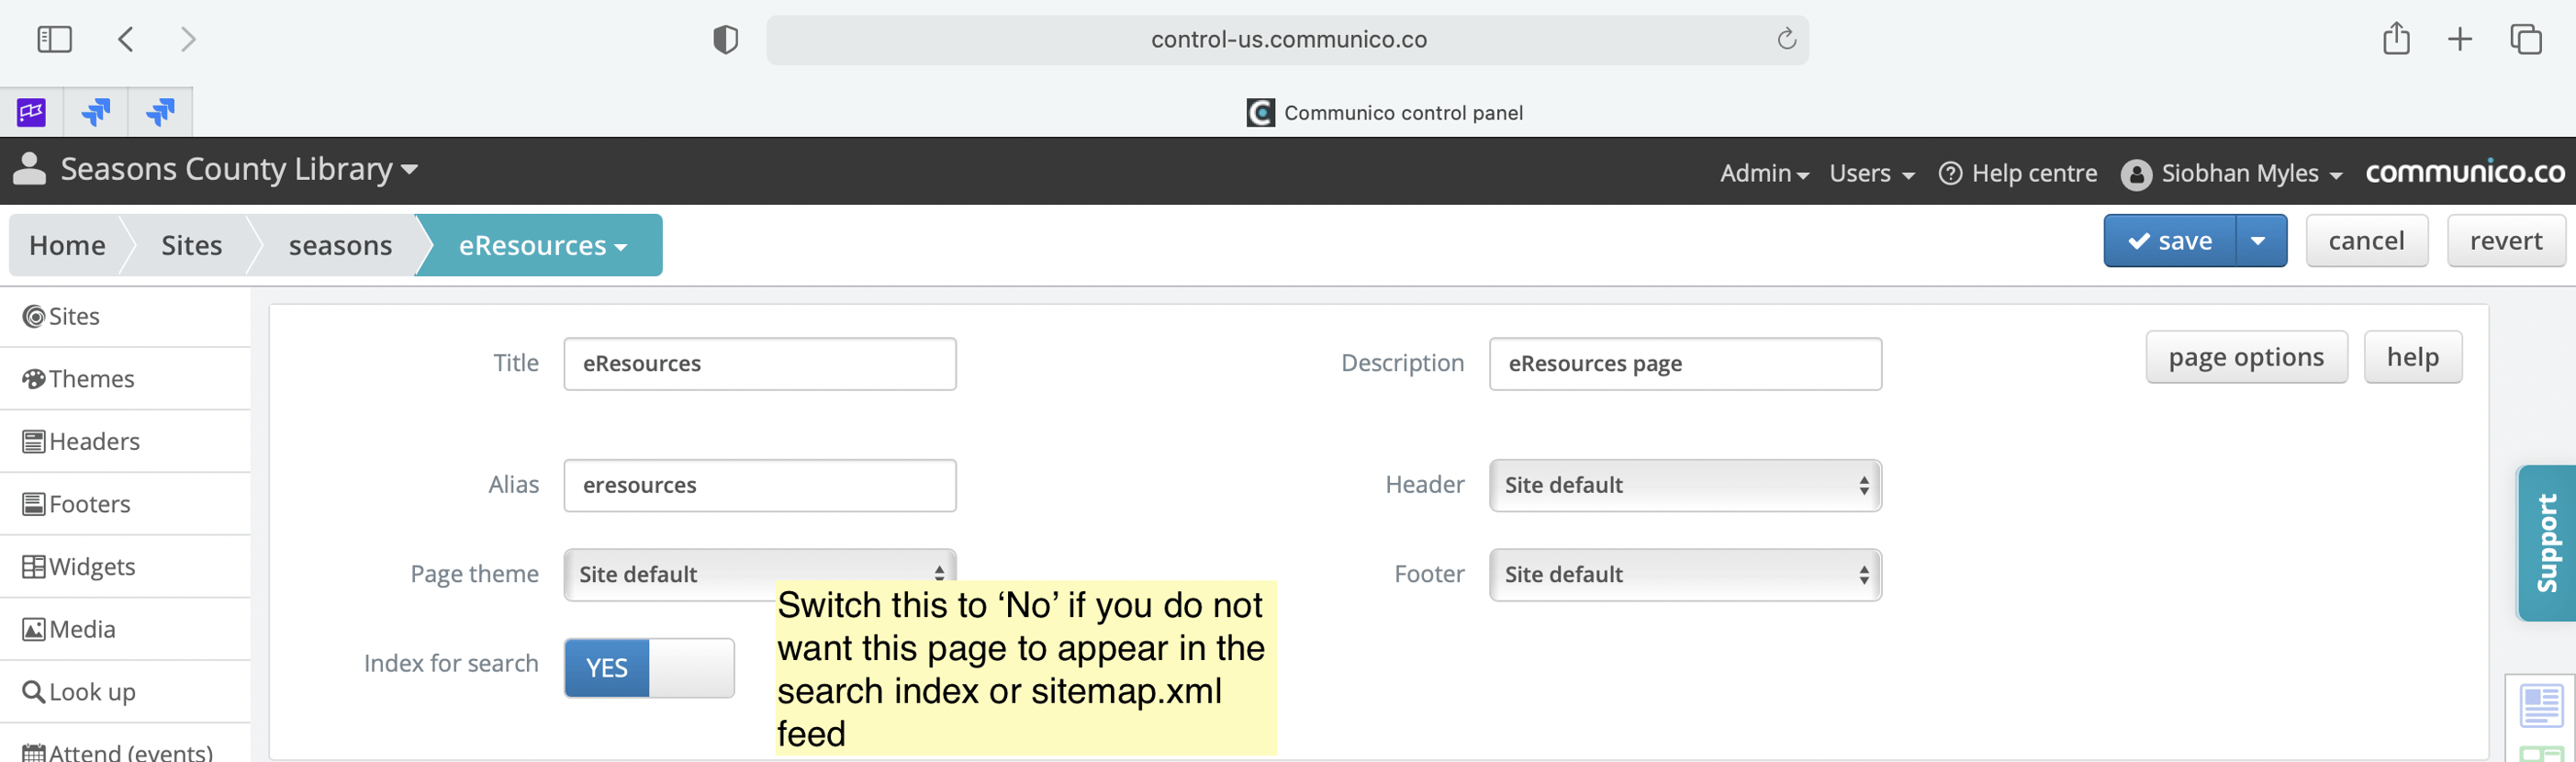Go to the seasons breadcrumb
This screenshot has width=2576, height=762.
click(x=340, y=245)
